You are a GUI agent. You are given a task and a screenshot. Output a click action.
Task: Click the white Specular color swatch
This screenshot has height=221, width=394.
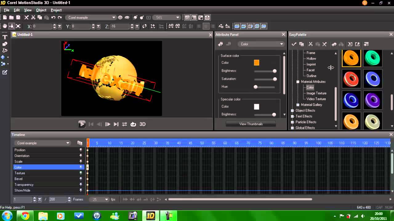256,107
